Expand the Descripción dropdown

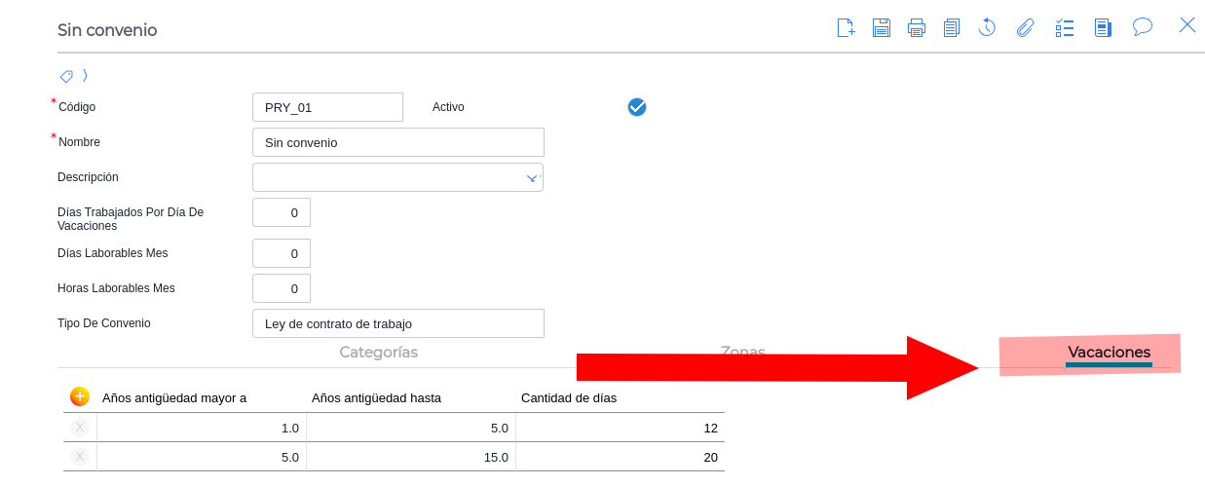[532, 178]
